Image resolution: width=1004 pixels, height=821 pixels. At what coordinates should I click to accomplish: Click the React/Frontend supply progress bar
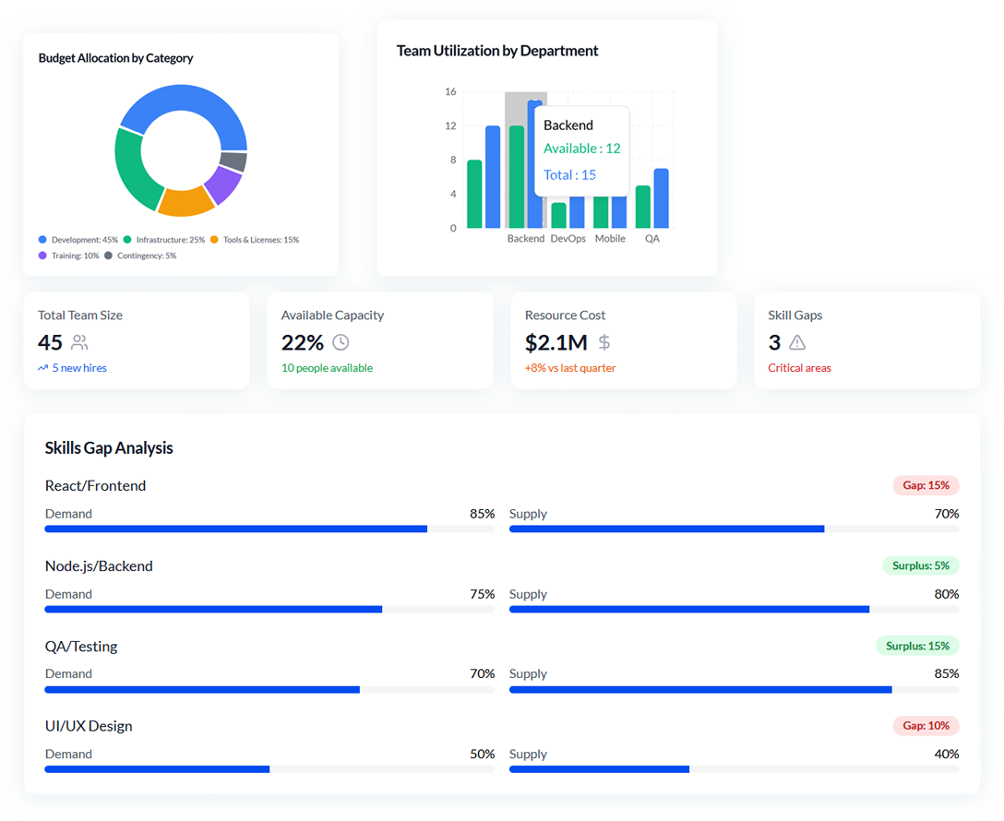coord(734,529)
